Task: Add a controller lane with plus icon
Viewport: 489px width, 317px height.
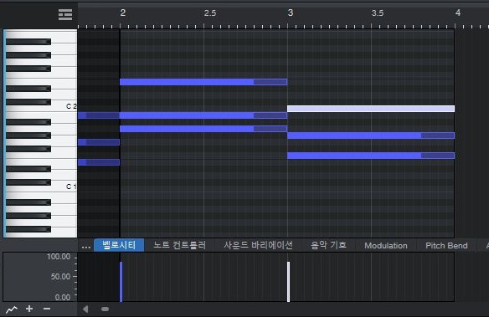Action: pyautogui.click(x=29, y=309)
